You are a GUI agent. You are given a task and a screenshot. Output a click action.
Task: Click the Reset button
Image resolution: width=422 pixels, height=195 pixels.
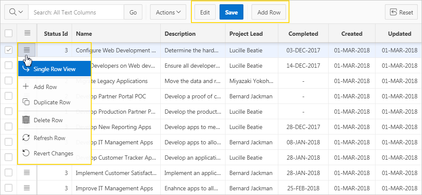(x=401, y=12)
